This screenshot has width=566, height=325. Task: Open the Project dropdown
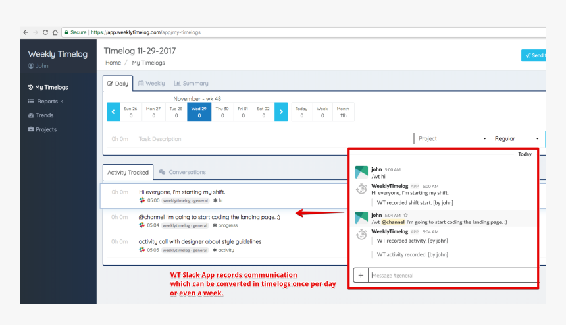pos(452,139)
